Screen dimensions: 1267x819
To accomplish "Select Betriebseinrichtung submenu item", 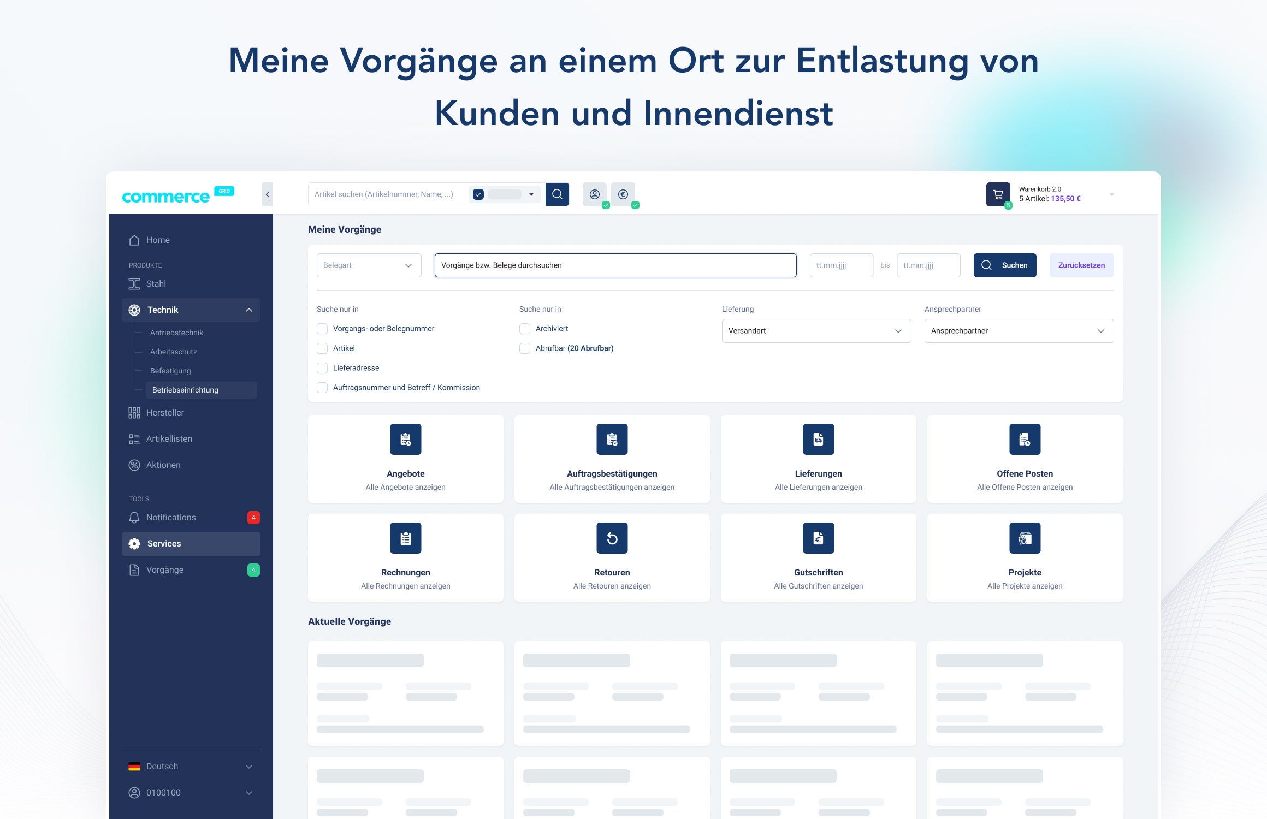I will [x=186, y=390].
